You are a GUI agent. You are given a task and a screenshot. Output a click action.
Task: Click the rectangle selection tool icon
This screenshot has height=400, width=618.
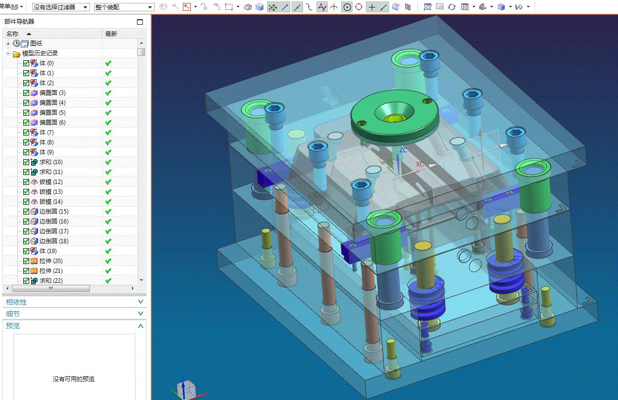(x=229, y=7)
